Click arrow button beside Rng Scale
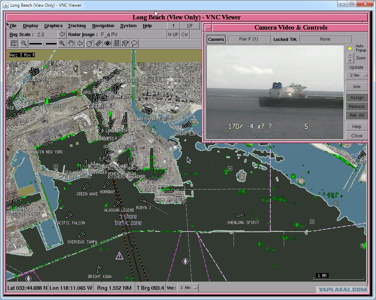Screen dimensions: 376x300 [x=62, y=34]
